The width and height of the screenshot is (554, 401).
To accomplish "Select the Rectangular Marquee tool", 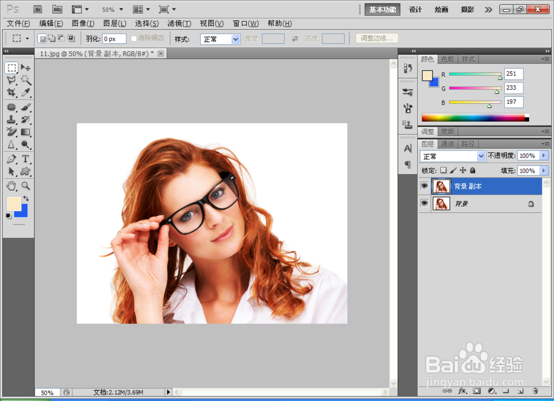I will [x=12, y=67].
